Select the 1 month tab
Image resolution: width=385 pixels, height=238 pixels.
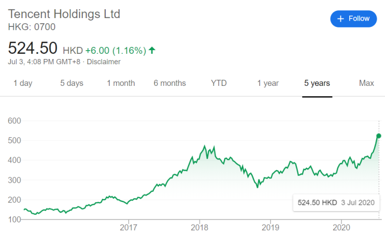coord(121,83)
